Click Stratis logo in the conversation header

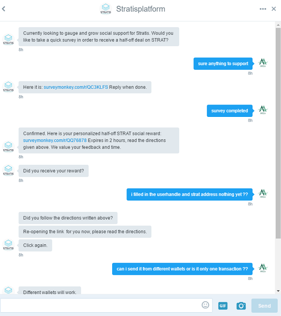pos(106,9)
